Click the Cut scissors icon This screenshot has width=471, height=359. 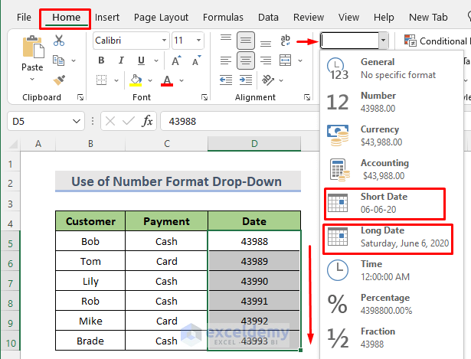(59, 41)
